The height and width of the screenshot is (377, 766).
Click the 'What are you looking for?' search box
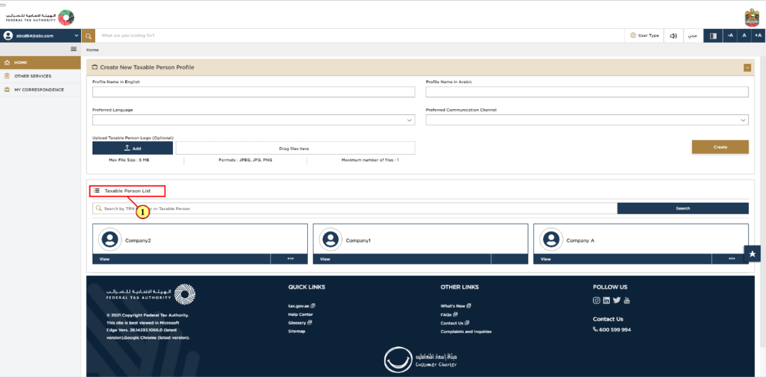(x=360, y=36)
